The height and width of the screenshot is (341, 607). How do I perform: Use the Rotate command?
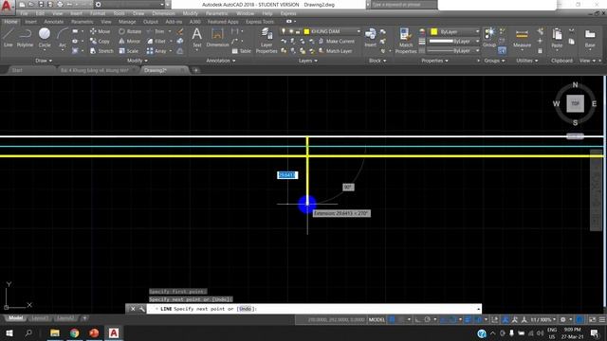pos(130,31)
